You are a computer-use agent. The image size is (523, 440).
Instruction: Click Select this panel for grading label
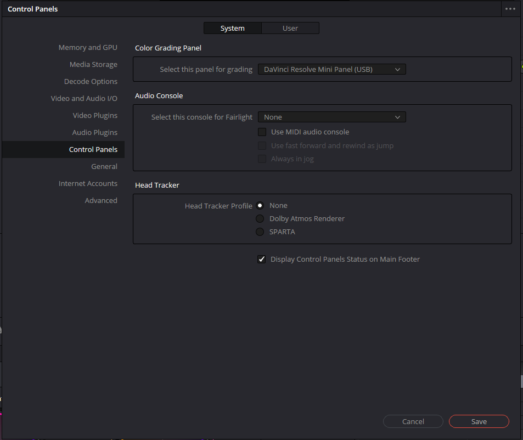(206, 69)
